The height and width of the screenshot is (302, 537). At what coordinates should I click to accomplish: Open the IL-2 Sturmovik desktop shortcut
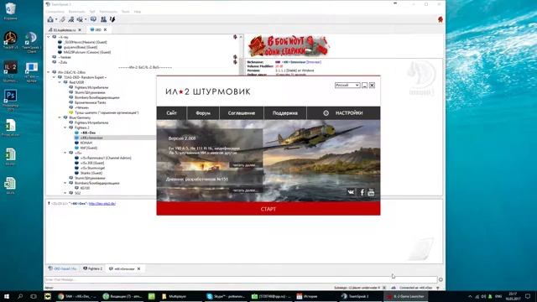click(10, 71)
